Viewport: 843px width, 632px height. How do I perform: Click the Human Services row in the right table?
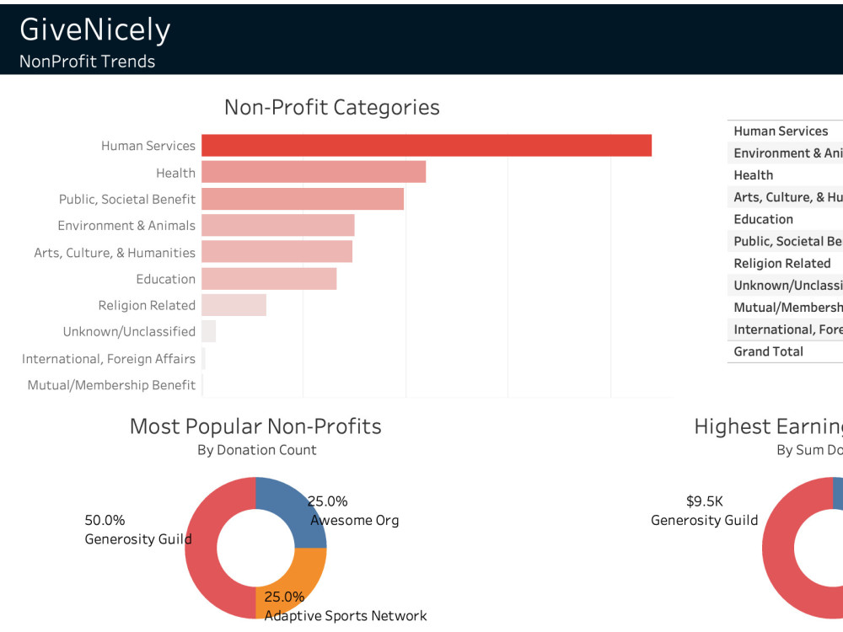point(781,131)
